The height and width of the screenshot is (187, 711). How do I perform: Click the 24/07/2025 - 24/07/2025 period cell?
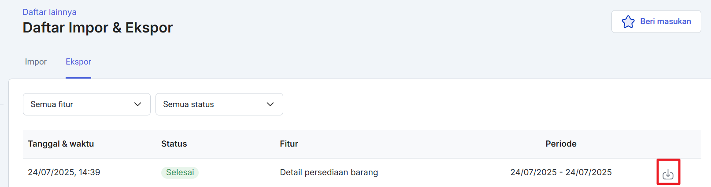(x=561, y=173)
